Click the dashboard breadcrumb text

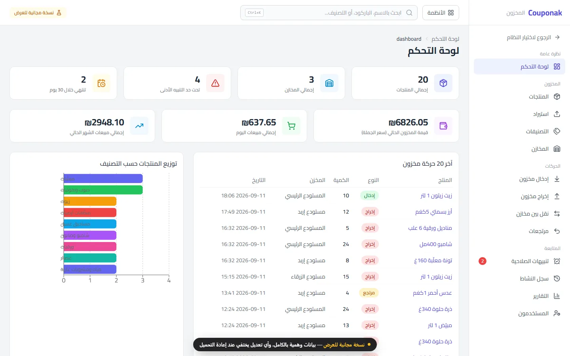click(x=409, y=39)
